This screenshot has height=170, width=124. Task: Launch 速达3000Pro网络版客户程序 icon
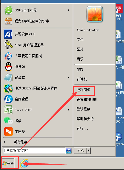click(x=9, y=88)
